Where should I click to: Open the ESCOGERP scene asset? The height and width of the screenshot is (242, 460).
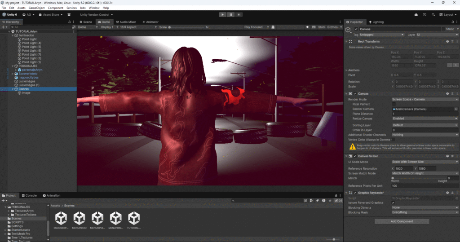pos(62,219)
